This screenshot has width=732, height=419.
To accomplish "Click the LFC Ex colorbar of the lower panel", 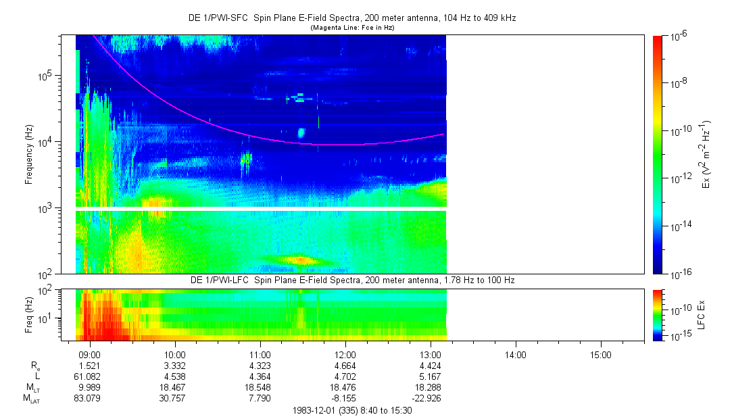I will pos(657,315).
